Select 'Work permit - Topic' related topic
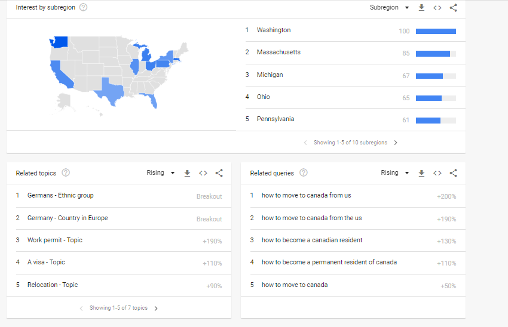508x327 pixels. [x=55, y=240]
